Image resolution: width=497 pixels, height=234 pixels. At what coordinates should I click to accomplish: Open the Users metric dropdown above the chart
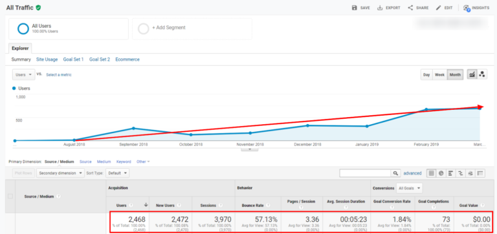point(24,75)
